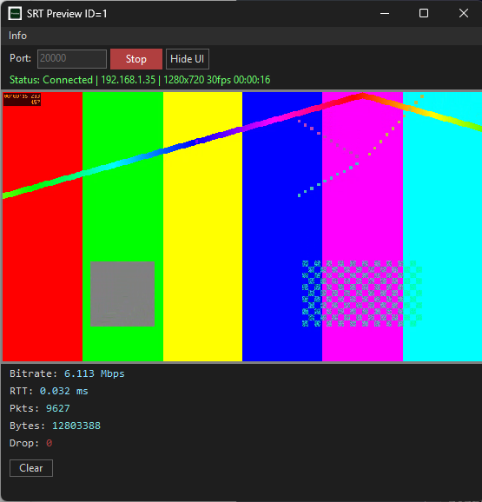482x502 pixels.
Task: Click the timecode overlay in the video corner
Action: (x=22, y=99)
